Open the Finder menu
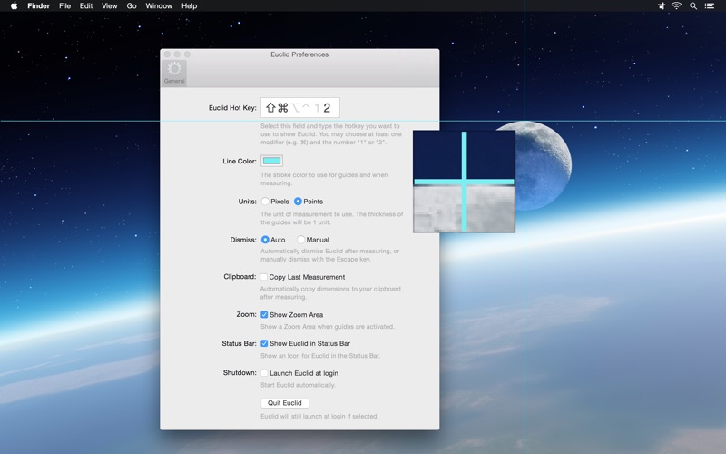Image resolution: width=726 pixels, height=454 pixels. (x=38, y=6)
